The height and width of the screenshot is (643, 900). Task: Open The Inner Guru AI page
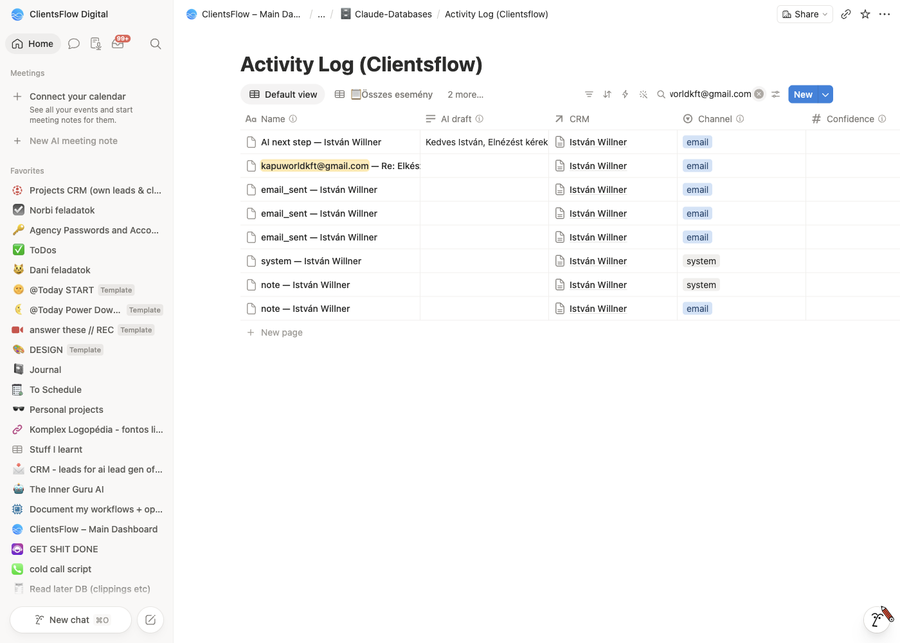pyautogui.click(x=87, y=489)
